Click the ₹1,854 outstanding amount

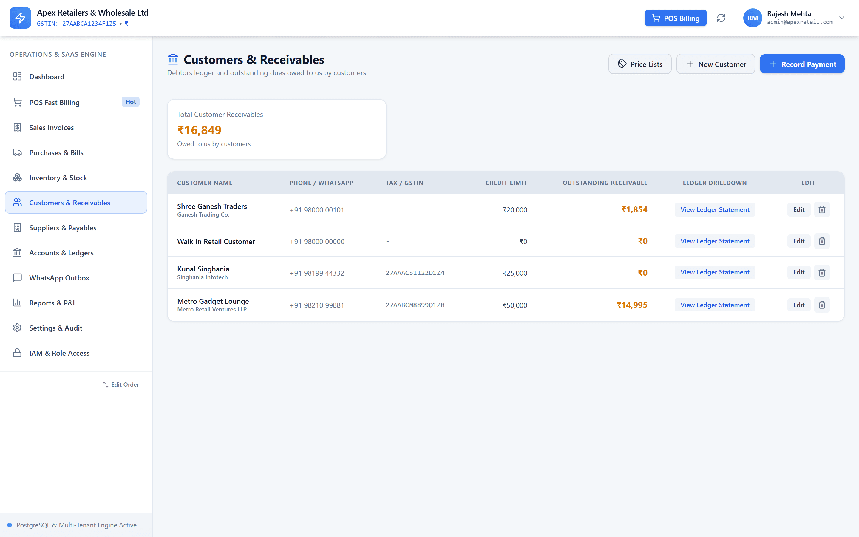pyautogui.click(x=634, y=209)
